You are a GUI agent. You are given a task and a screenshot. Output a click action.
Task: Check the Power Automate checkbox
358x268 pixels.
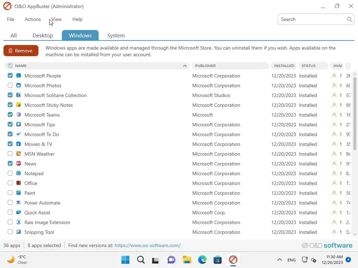[x=10, y=203]
